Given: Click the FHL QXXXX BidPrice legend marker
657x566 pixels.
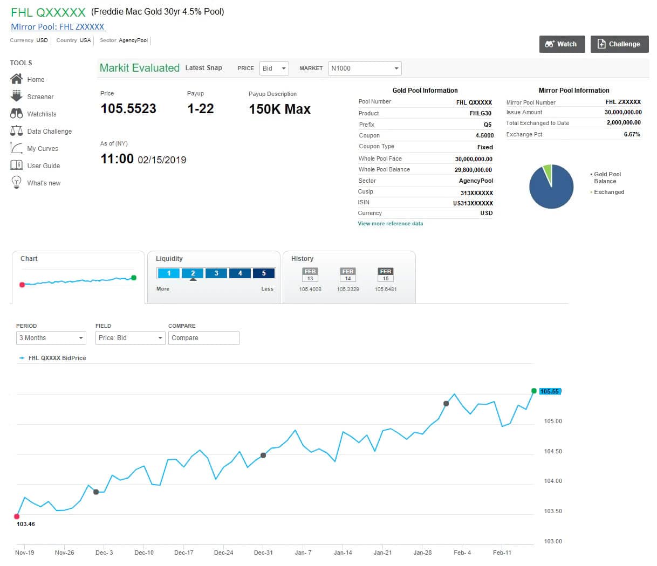Looking at the screenshot, I should point(22,358).
